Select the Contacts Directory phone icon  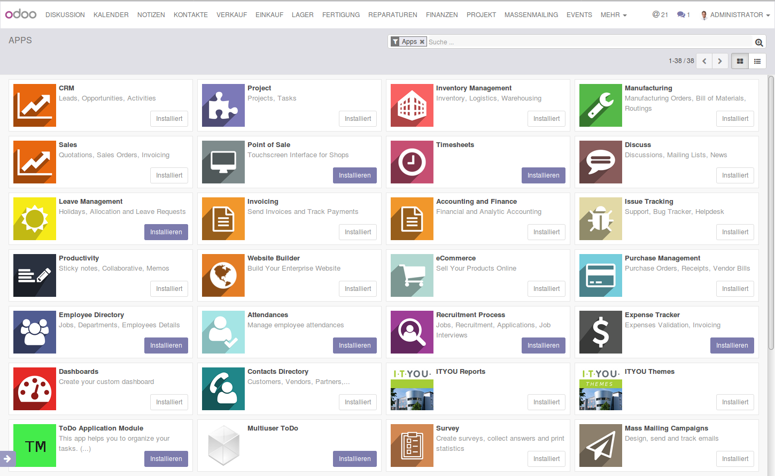[223, 389]
